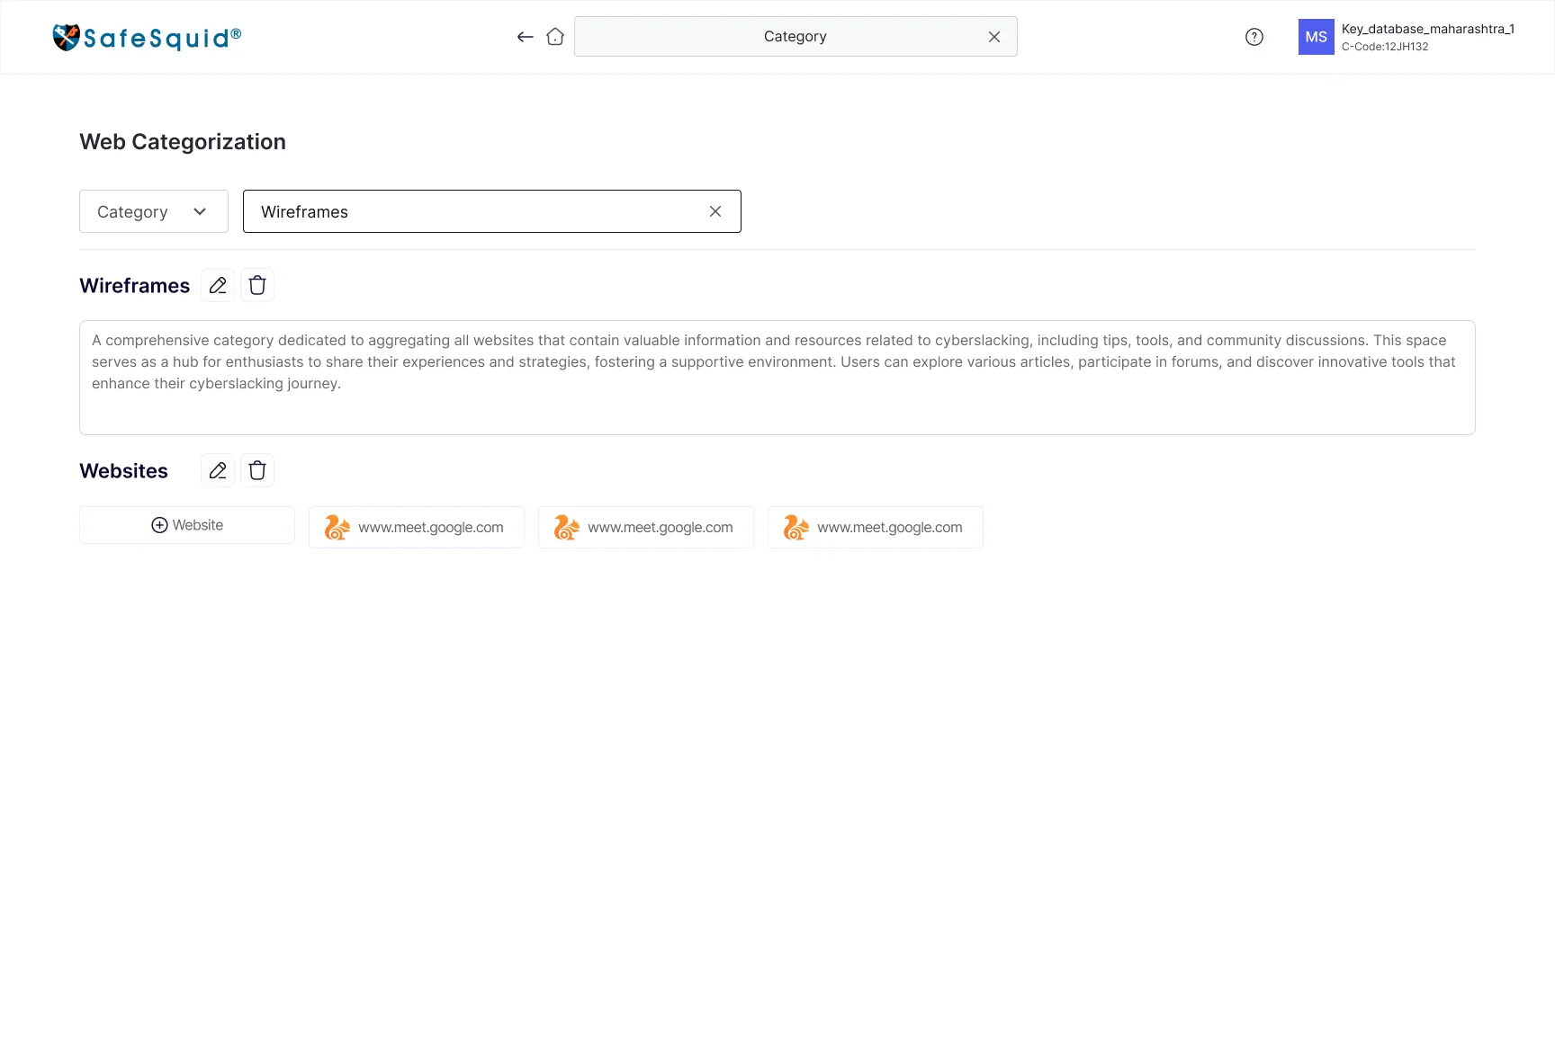Select the third www.meet.google.com chip
Screen dimensions: 1555x1051
click(876, 527)
